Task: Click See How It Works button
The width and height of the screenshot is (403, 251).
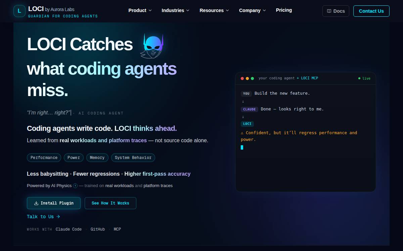Action: [x=110, y=203]
